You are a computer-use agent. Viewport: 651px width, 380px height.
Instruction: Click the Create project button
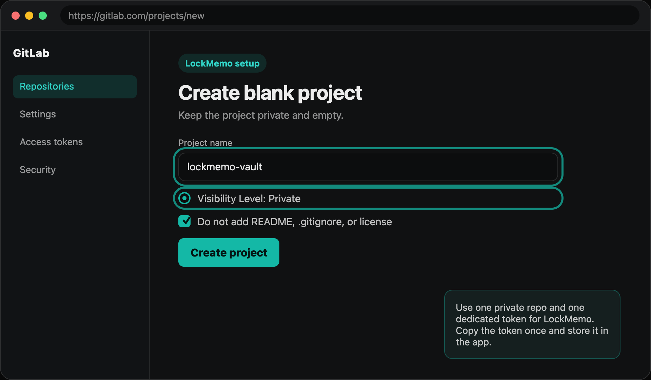229,252
